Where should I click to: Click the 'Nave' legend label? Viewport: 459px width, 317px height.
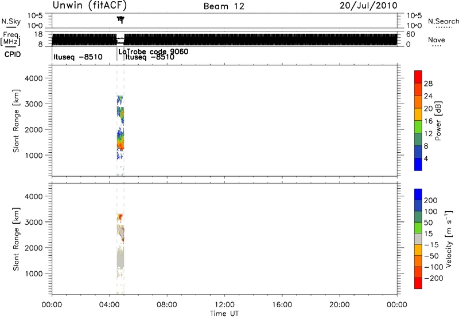437,39
